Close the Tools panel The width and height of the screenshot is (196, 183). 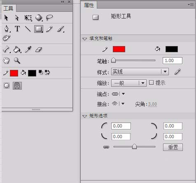(x=69, y=2)
